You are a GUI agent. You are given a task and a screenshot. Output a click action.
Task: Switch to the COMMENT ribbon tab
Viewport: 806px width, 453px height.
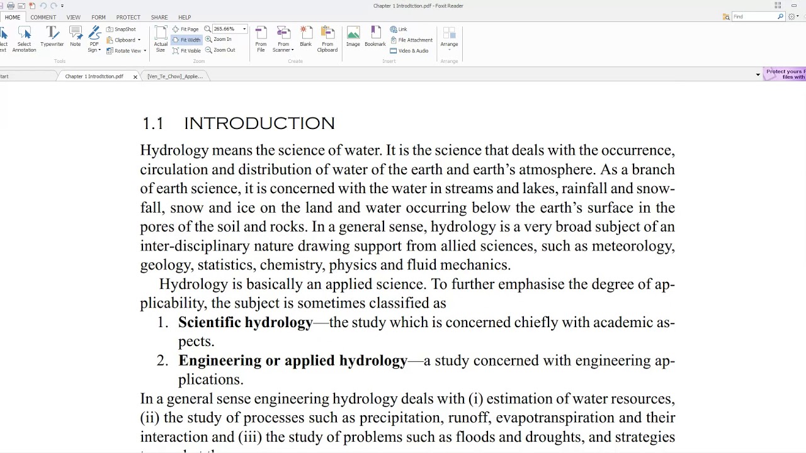pos(43,17)
